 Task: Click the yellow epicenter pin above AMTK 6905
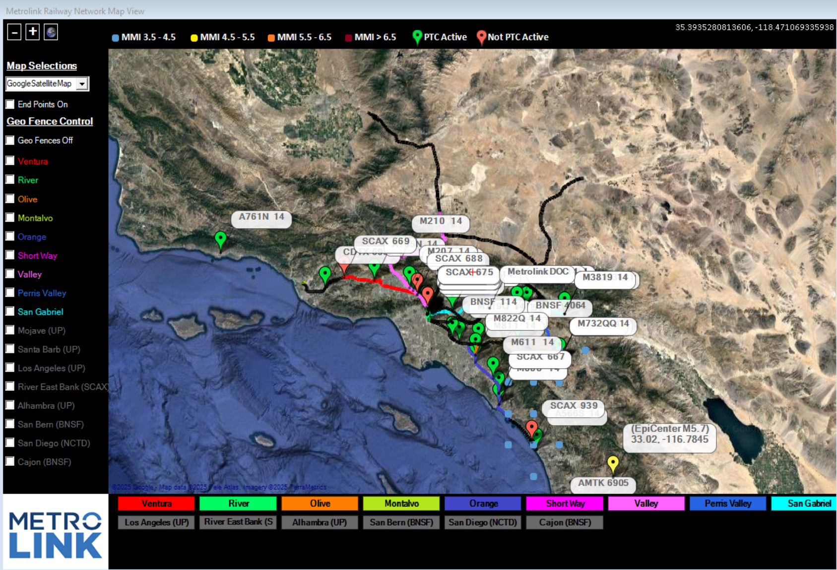point(613,465)
